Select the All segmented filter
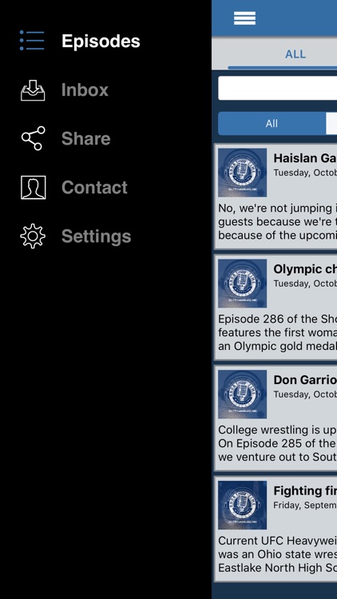 coord(272,123)
